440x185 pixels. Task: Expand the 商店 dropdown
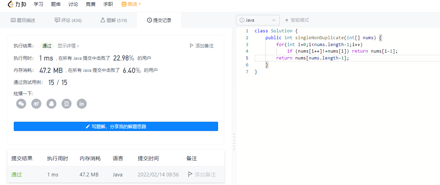131,4
